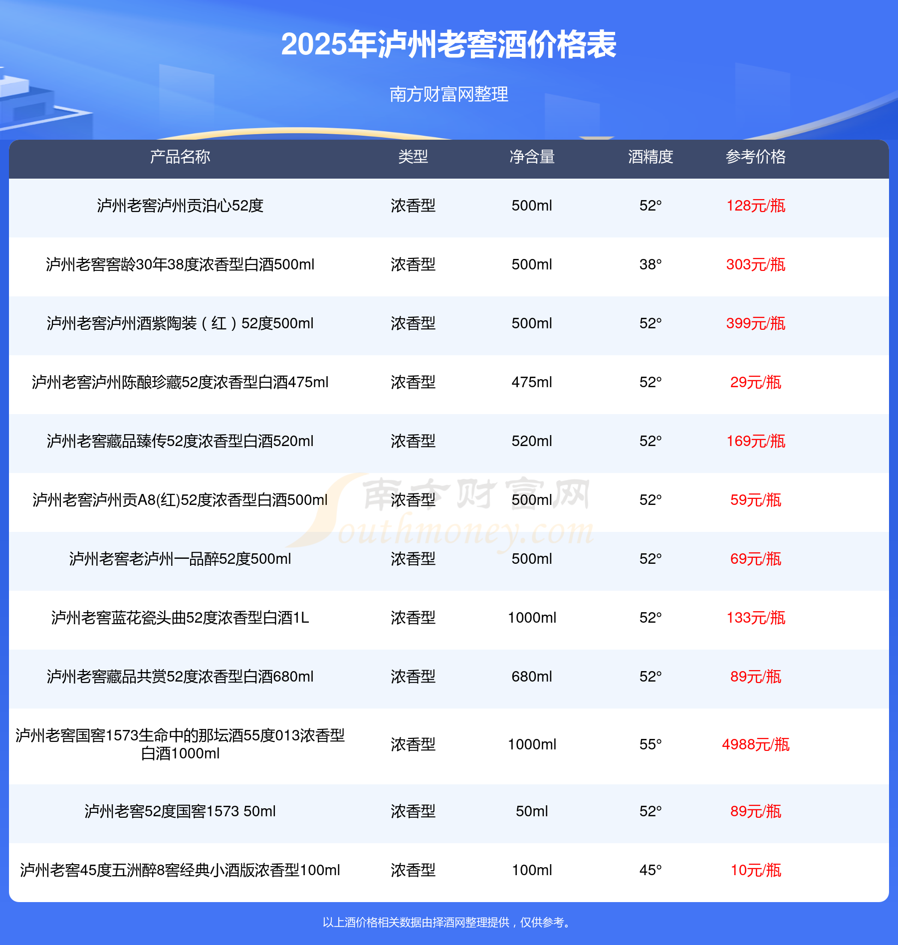This screenshot has width=898, height=945.
Task: Click 浓香型 in the 五洲醉8窖 row
Action: (413, 870)
